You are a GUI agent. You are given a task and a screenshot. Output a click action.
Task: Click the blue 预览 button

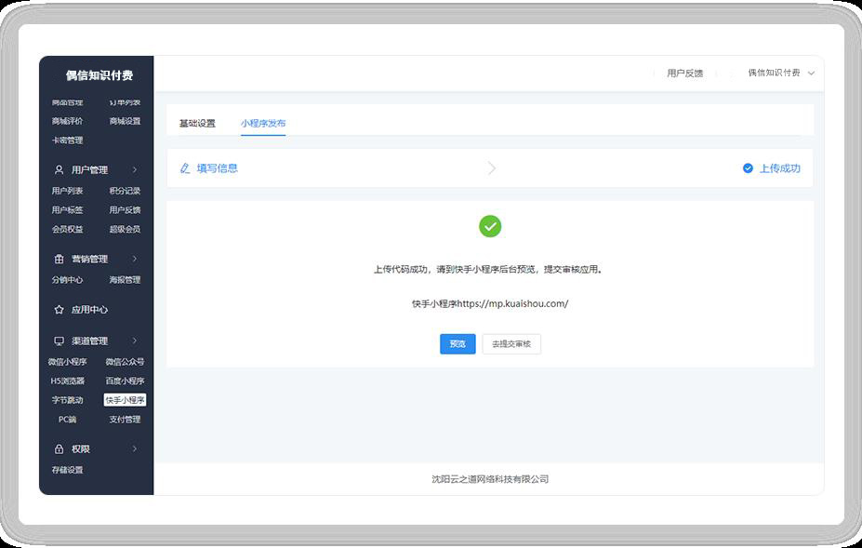pyautogui.click(x=458, y=344)
